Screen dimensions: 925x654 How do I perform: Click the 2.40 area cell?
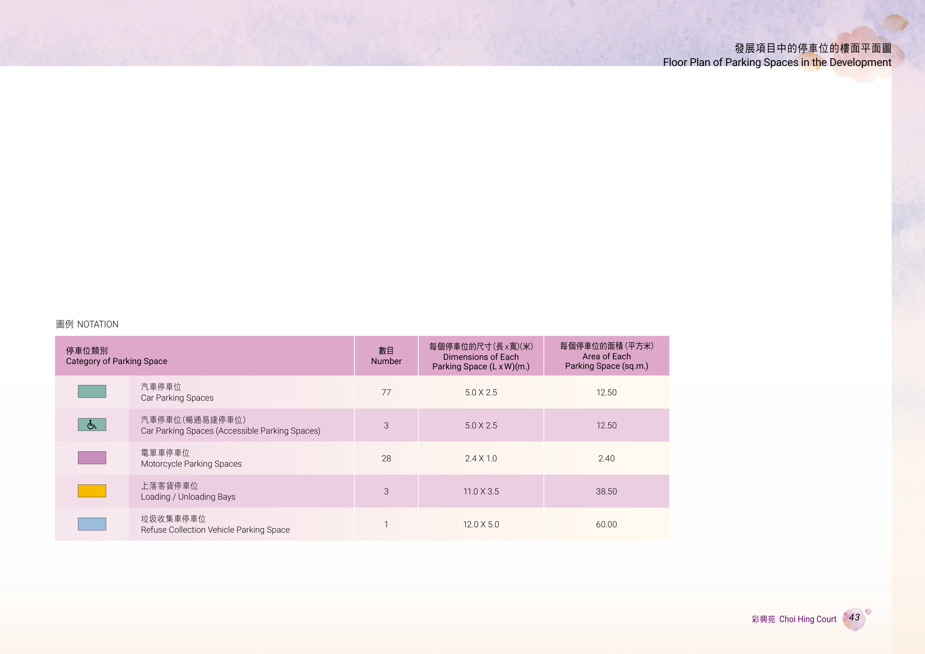coord(606,459)
